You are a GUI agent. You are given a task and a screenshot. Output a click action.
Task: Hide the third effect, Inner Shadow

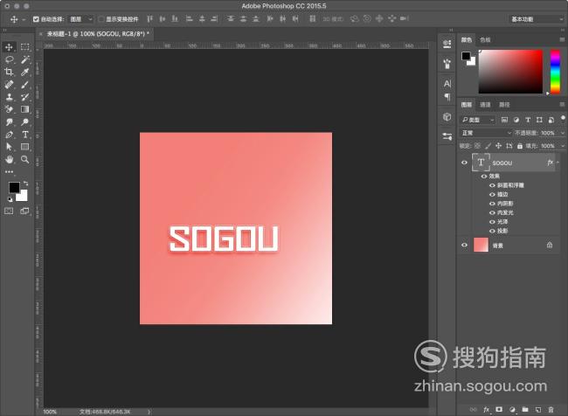(x=492, y=204)
